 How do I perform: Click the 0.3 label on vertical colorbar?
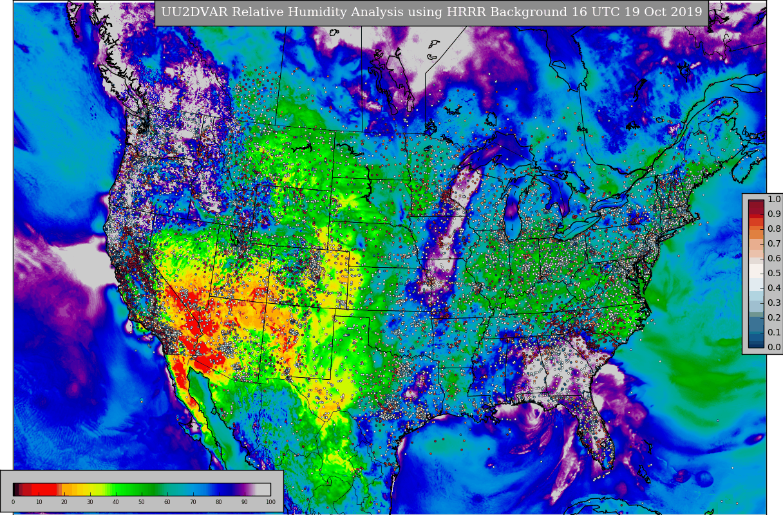click(774, 303)
